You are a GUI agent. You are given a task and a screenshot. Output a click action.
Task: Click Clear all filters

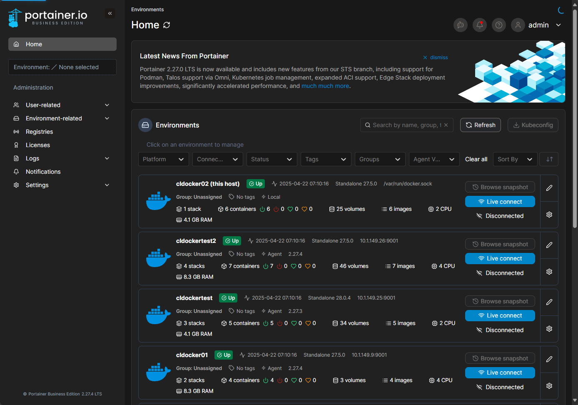point(476,159)
